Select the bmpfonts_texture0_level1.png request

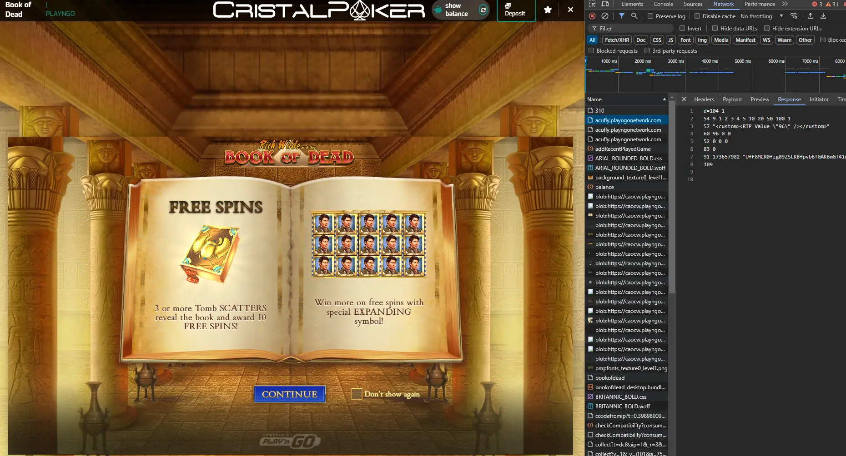pyautogui.click(x=627, y=368)
